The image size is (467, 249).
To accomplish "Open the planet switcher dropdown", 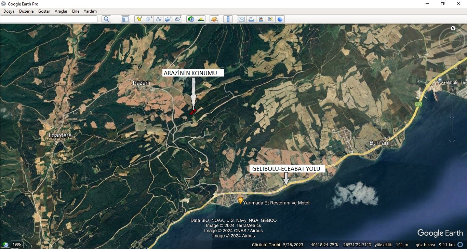I will (214, 19).
